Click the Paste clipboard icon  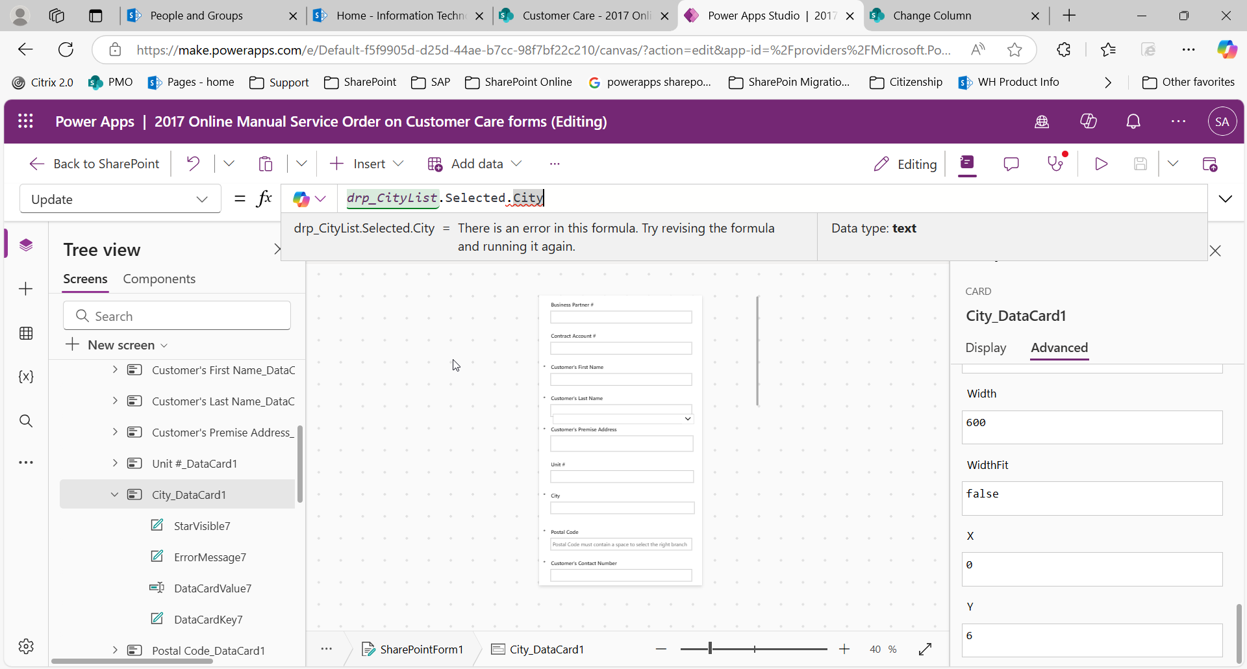point(266,164)
